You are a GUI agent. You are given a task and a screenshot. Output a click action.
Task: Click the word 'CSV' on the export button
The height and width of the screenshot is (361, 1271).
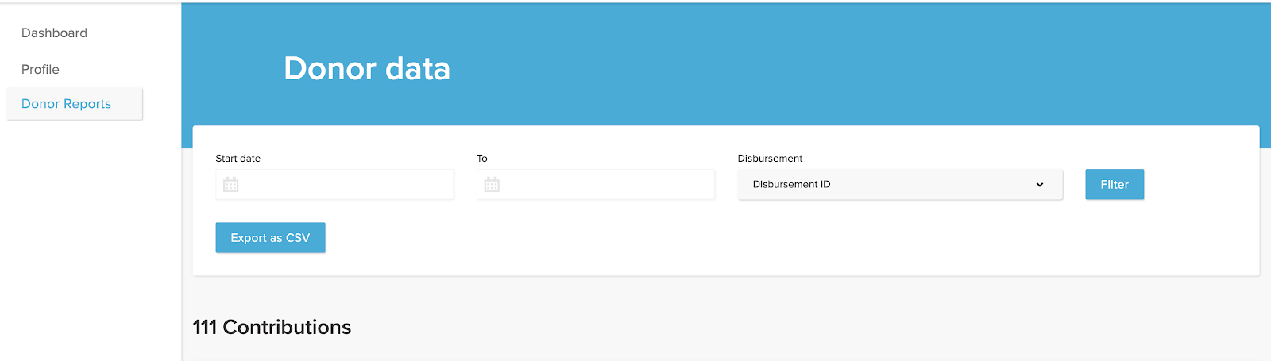(x=298, y=238)
